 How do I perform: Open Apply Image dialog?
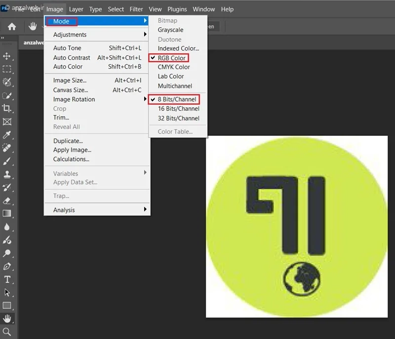tap(97, 150)
